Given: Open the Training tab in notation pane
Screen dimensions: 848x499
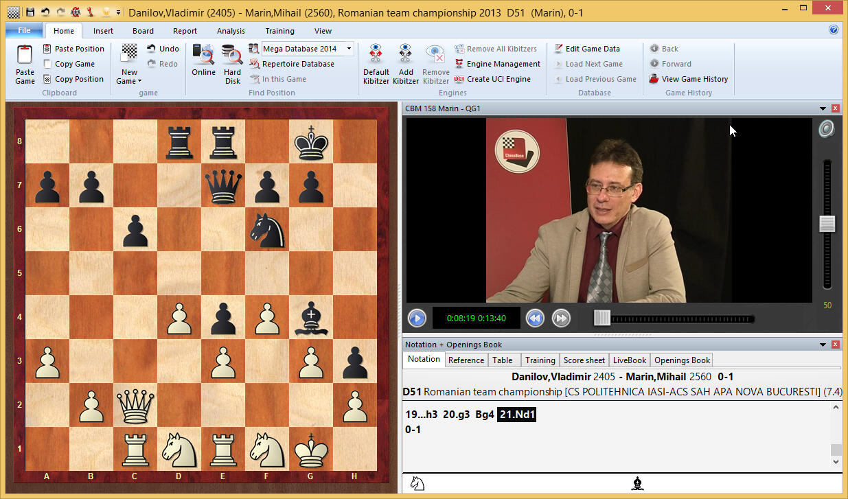Looking at the screenshot, I should (x=540, y=360).
